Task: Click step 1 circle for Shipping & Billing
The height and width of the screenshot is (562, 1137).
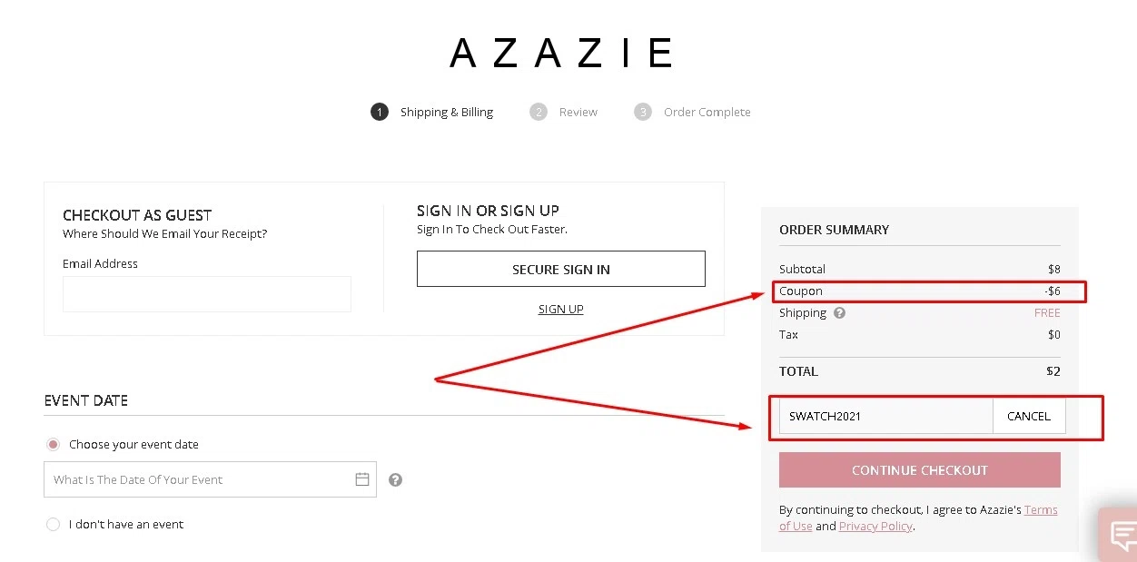Action: (380, 112)
